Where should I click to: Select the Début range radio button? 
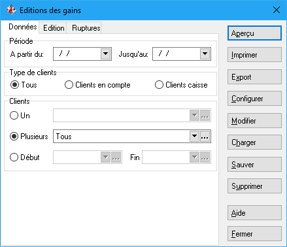tap(14, 157)
